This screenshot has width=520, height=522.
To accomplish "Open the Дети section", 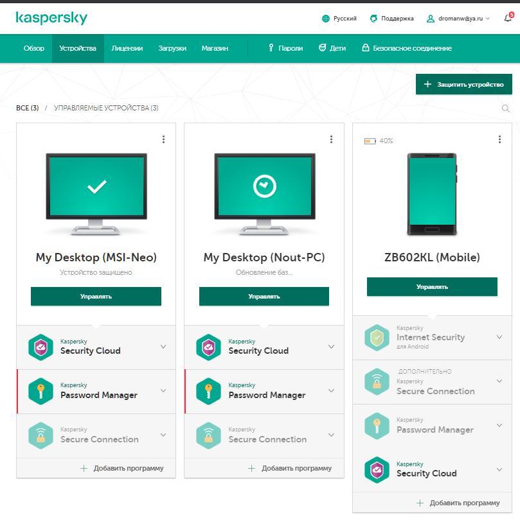I will pos(332,48).
